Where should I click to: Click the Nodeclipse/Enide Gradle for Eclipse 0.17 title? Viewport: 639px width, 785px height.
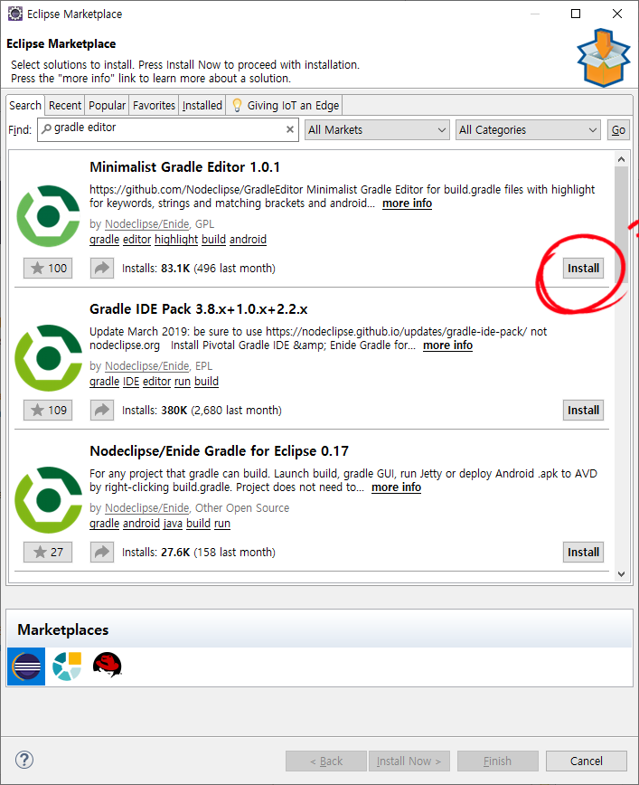[x=219, y=450]
